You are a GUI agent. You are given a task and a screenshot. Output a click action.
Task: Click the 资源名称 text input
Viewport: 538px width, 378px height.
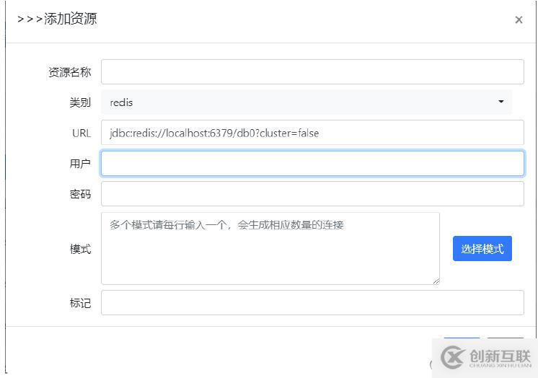point(312,72)
